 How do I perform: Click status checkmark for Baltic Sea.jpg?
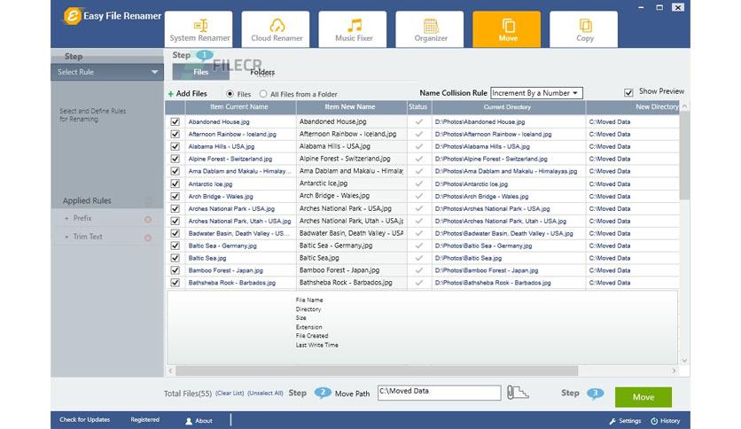[418, 258]
